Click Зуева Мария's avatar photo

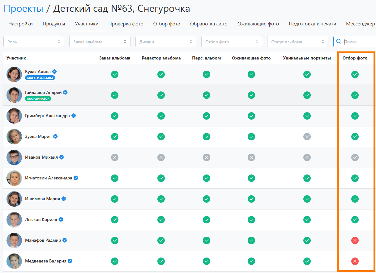pos(14,137)
